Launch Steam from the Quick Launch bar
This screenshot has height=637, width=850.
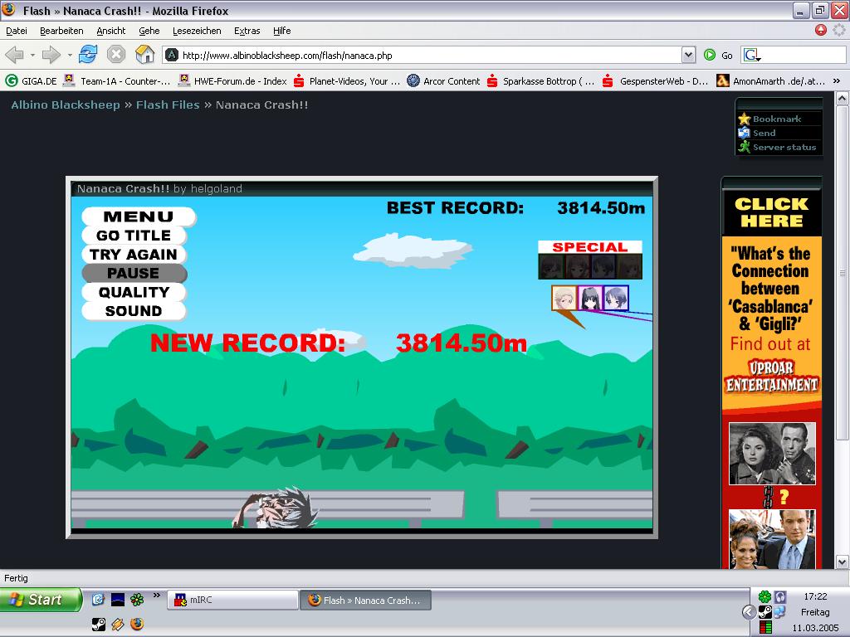point(98,624)
